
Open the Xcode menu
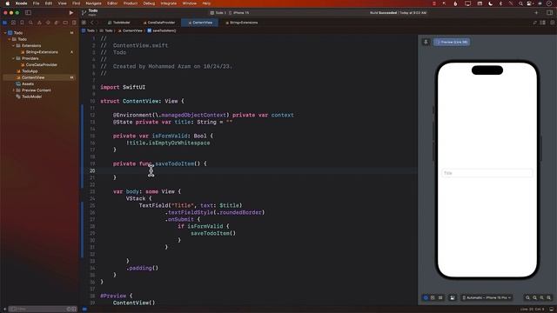click(x=21, y=3)
